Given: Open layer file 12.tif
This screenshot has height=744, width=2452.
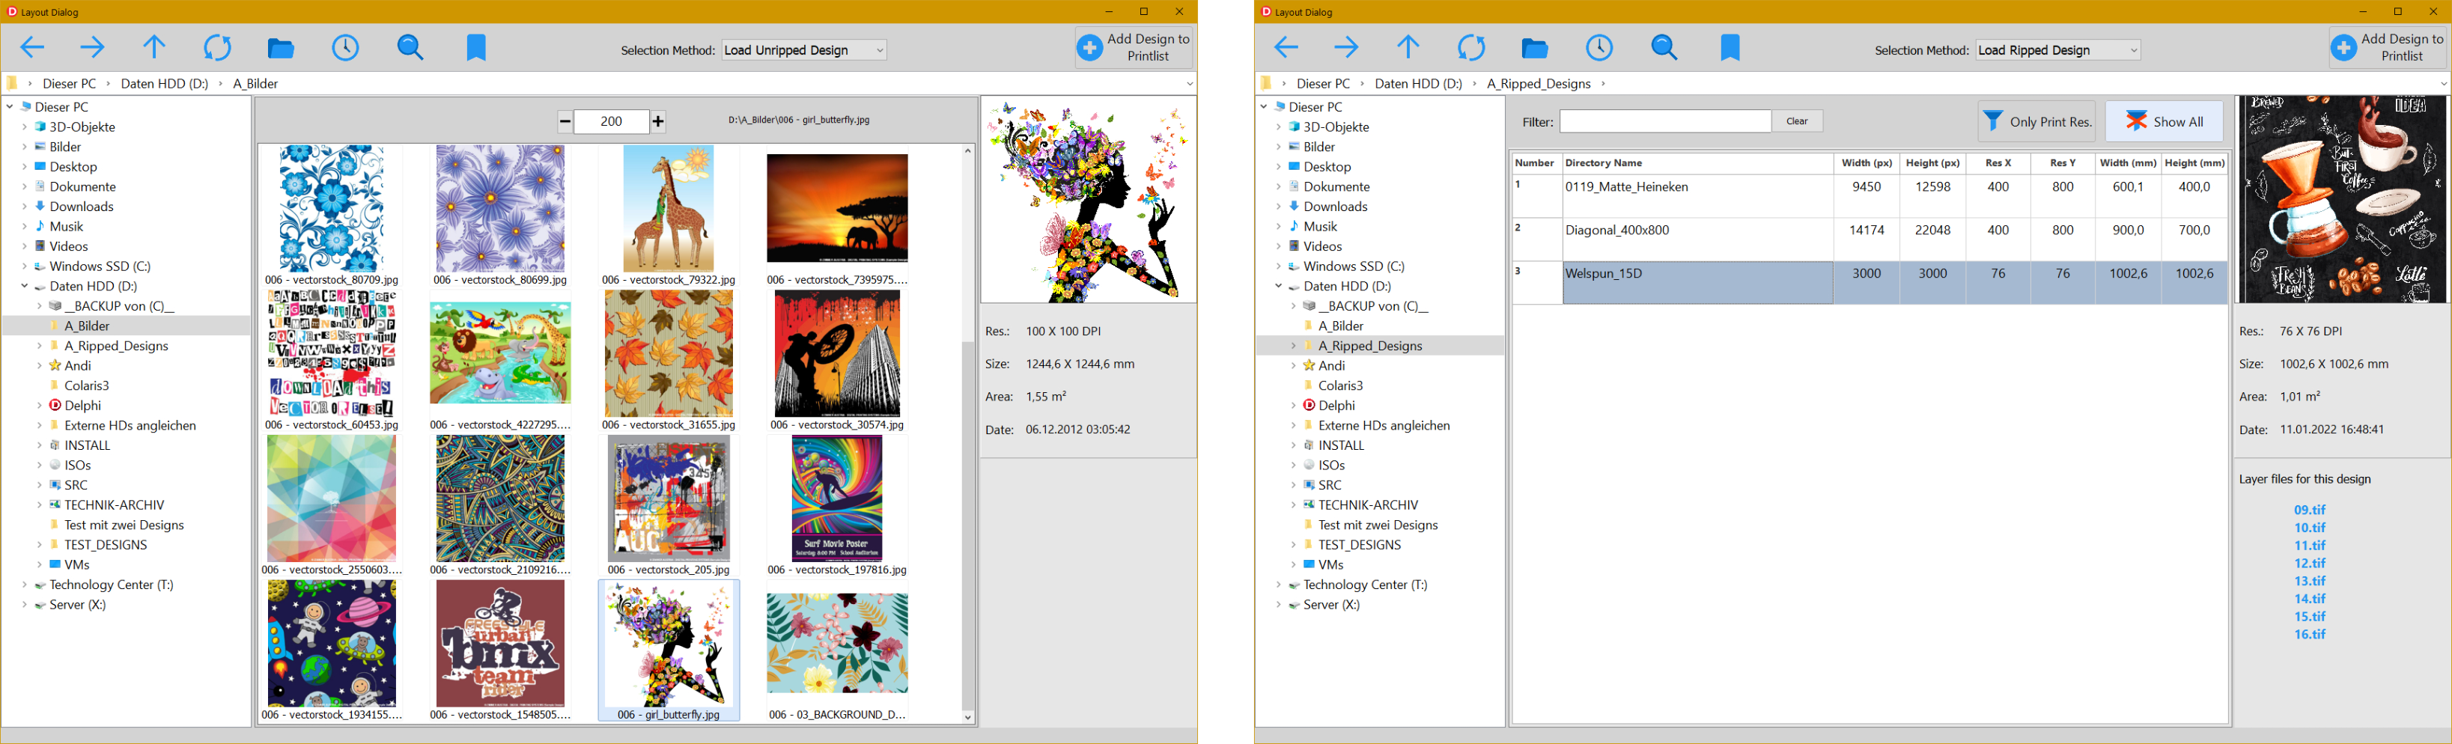Looking at the screenshot, I should [x=2309, y=563].
